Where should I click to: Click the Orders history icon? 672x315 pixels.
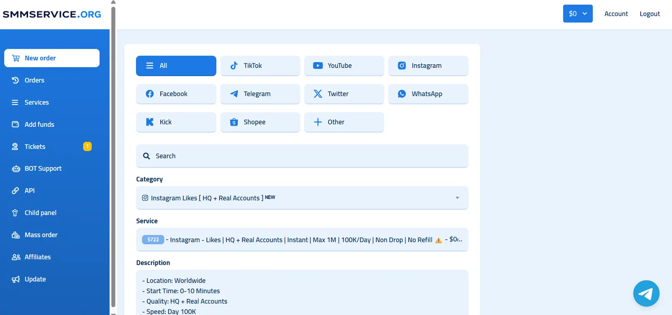click(16, 80)
